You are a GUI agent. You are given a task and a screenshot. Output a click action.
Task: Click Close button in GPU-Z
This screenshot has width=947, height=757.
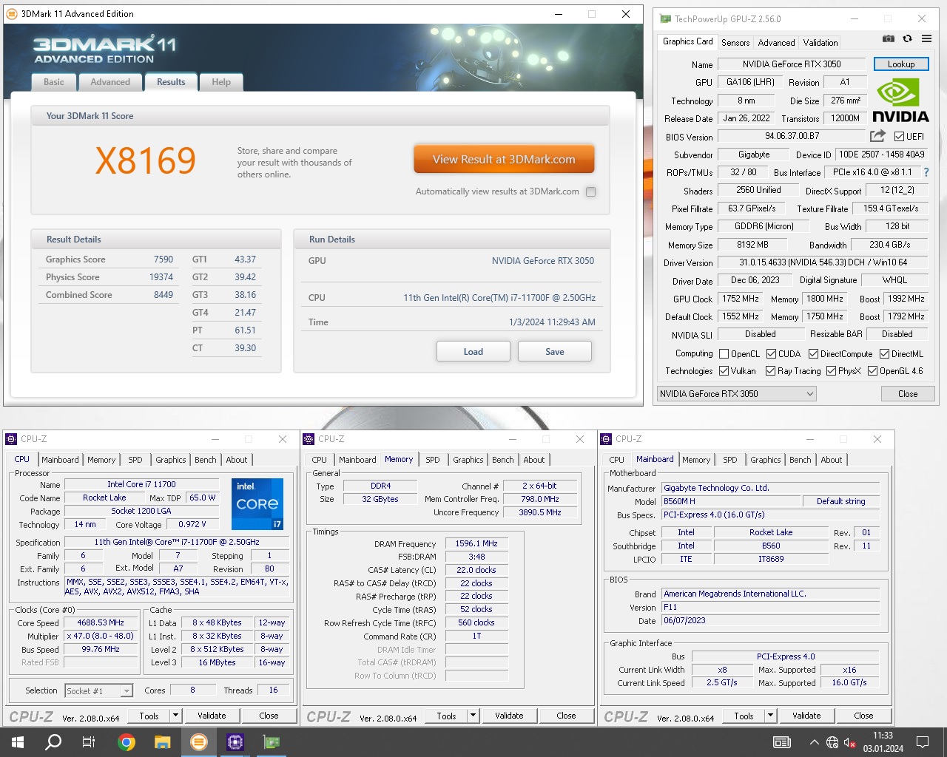click(908, 394)
